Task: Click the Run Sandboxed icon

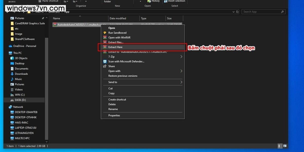Action: 105,33
